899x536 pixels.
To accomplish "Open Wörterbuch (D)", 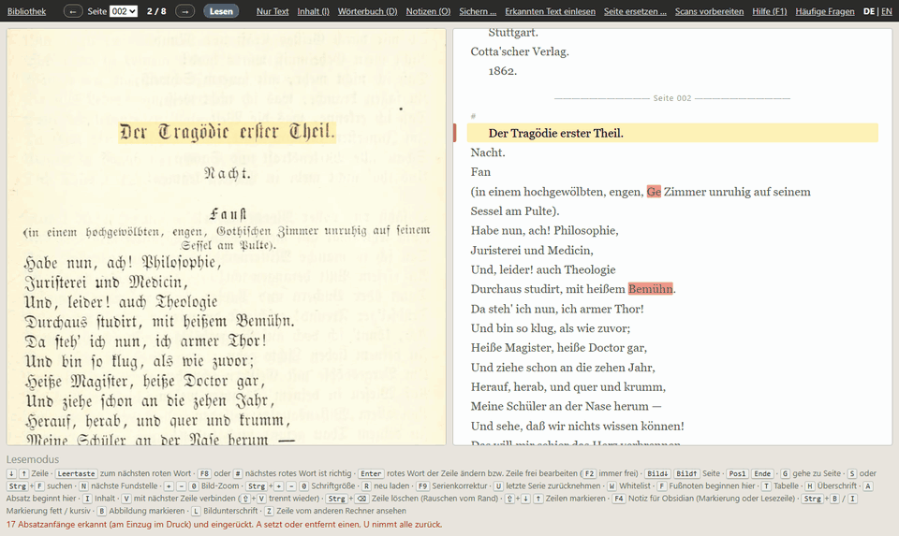I will pos(367,11).
